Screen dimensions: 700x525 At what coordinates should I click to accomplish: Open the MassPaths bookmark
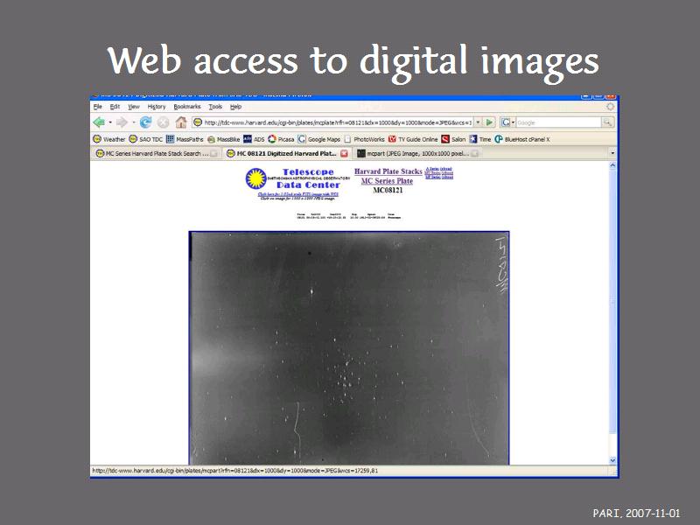point(185,139)
